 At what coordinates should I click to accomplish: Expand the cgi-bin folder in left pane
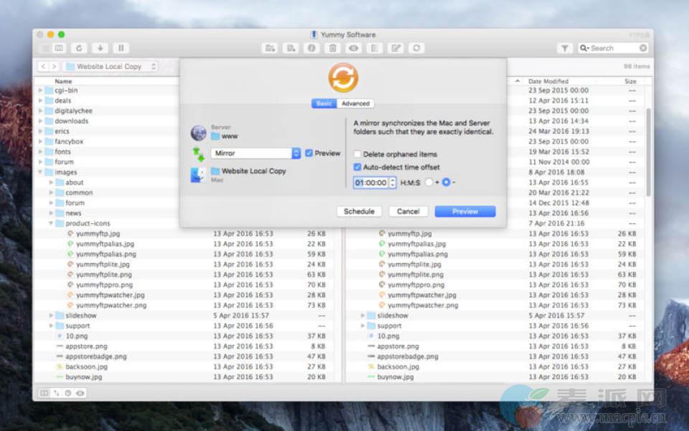point(40,91)
